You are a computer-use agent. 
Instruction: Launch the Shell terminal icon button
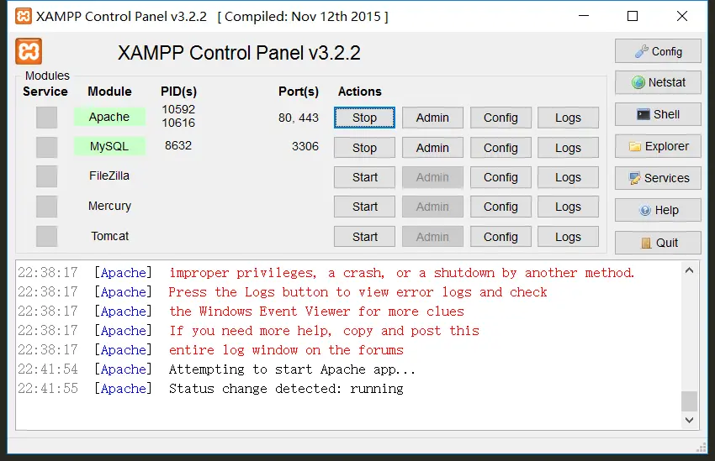pos(658,114)
